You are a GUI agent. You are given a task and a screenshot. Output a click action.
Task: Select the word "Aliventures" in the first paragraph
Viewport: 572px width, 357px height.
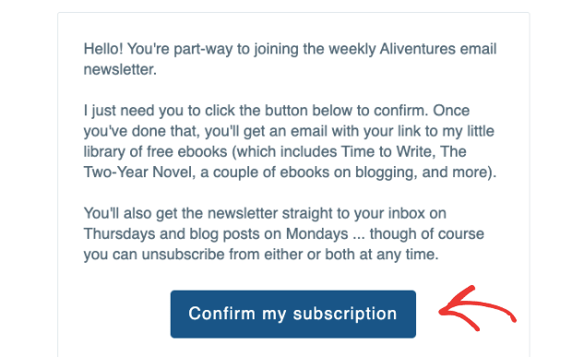pyautogui.click(x=417, y=49)
